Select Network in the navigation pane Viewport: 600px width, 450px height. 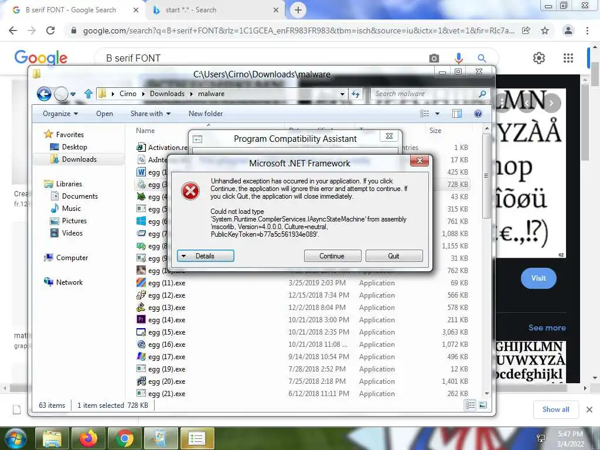point(69,282)
